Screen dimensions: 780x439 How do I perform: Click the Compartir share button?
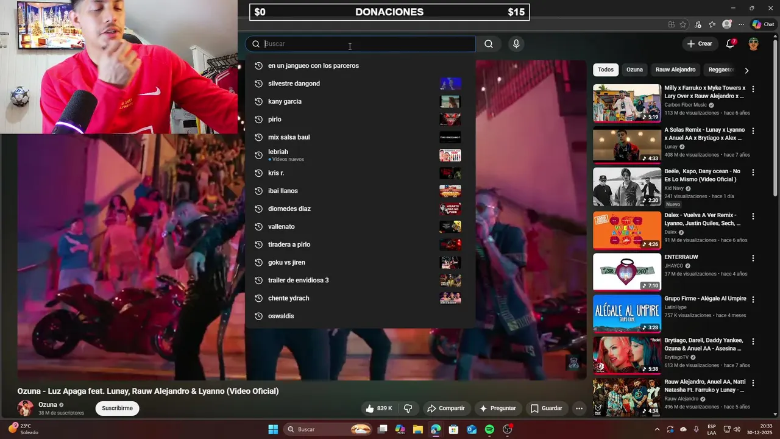(x=445, y=409)
